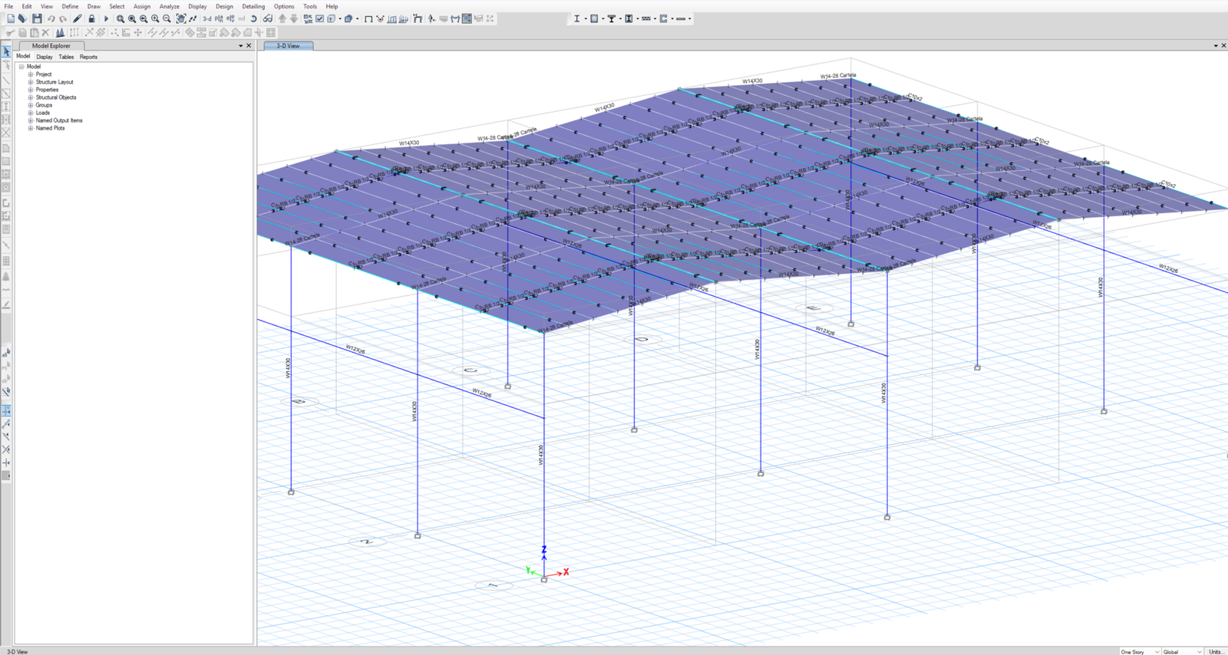Open the Set Display Options checkbox icon
The height and width of the screenshot is (655, 1228).
pyautogui.click(x=319, y=18)
